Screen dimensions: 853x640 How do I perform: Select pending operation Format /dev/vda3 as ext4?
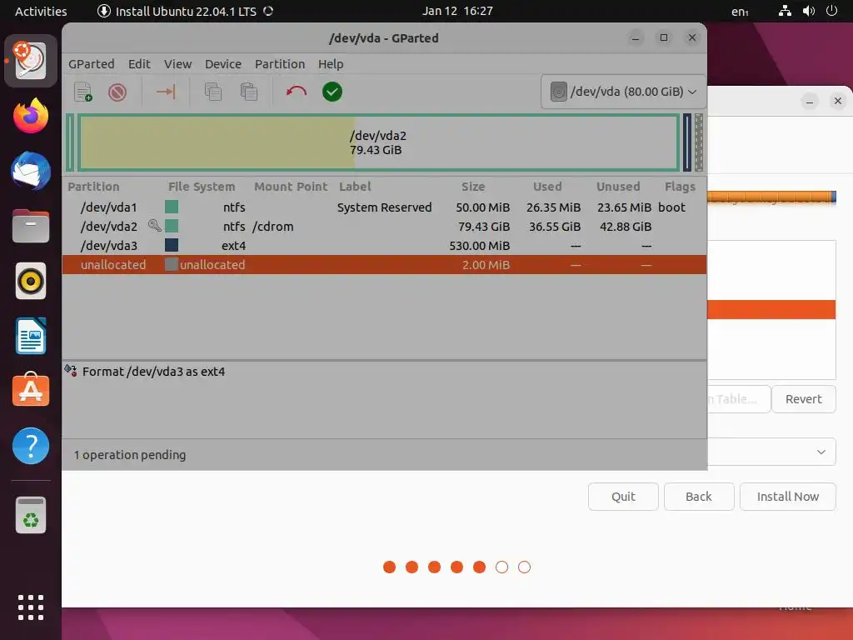[x=153, y=371]
